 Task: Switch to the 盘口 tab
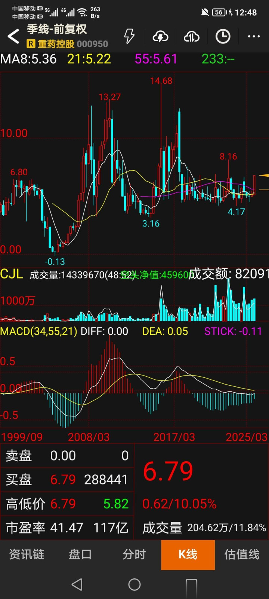pyautogui.click(x=80, y=554)
